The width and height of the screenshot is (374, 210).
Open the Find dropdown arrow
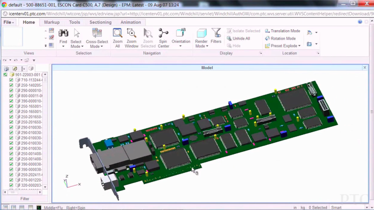tap(63, 46)
